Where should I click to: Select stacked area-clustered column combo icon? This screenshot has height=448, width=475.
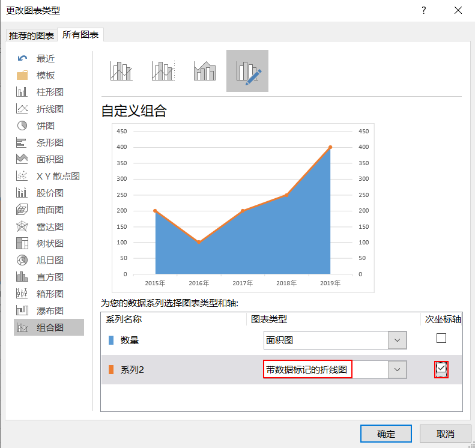pyautogui.click(x=205, y=71)
